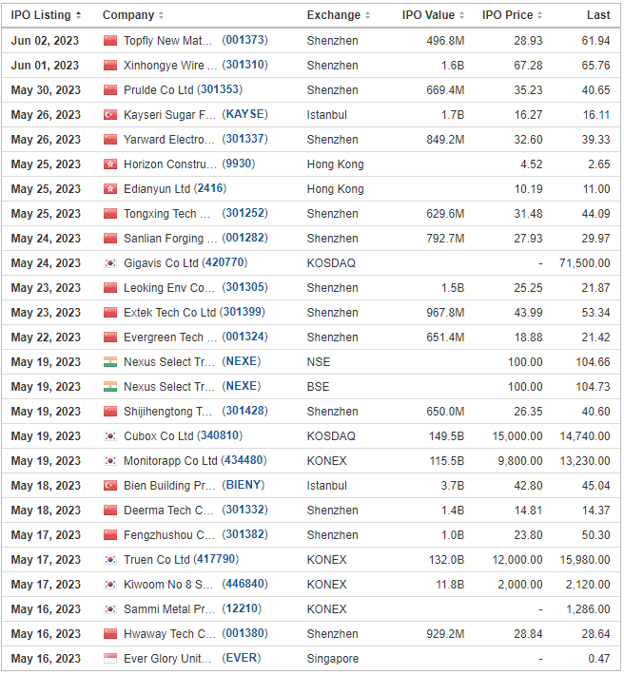Open ticker 301305 for Leoking Env

point(244,287)
